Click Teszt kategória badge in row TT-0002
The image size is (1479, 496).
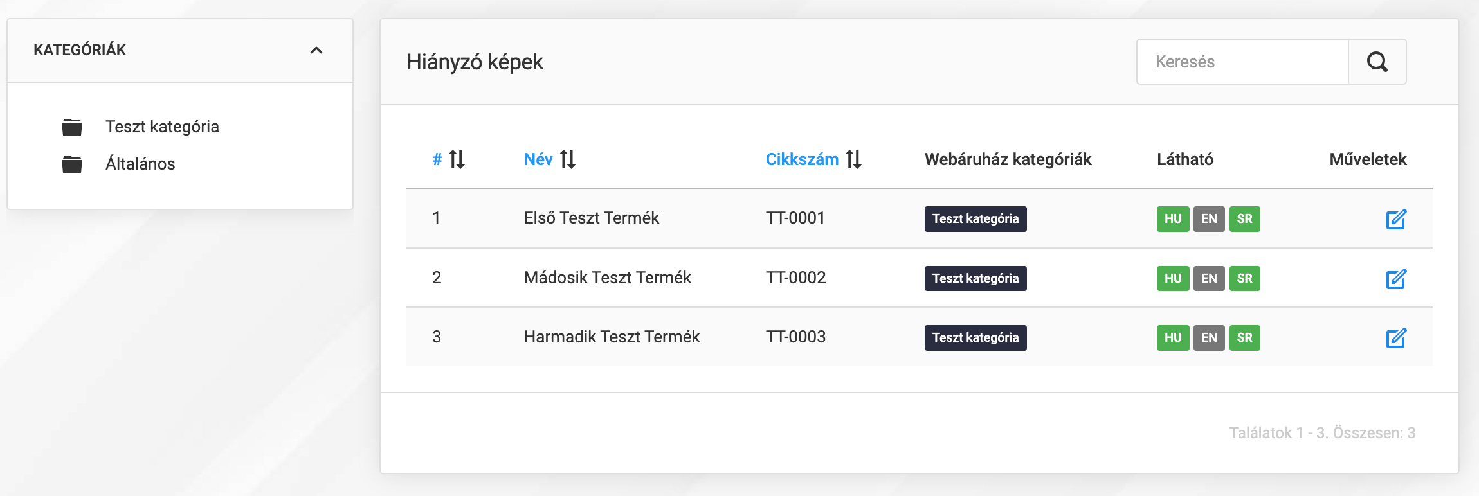(x=975, y=279)
